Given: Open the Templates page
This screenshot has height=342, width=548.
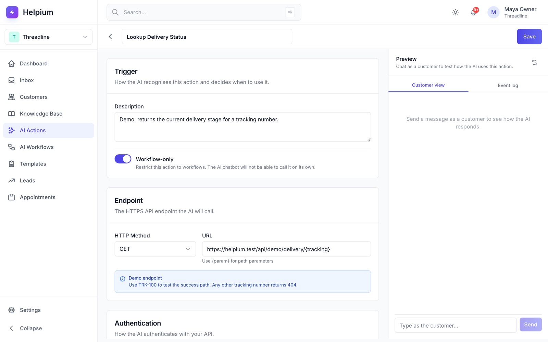Looking at the screenshot, I should click(49, 164).
